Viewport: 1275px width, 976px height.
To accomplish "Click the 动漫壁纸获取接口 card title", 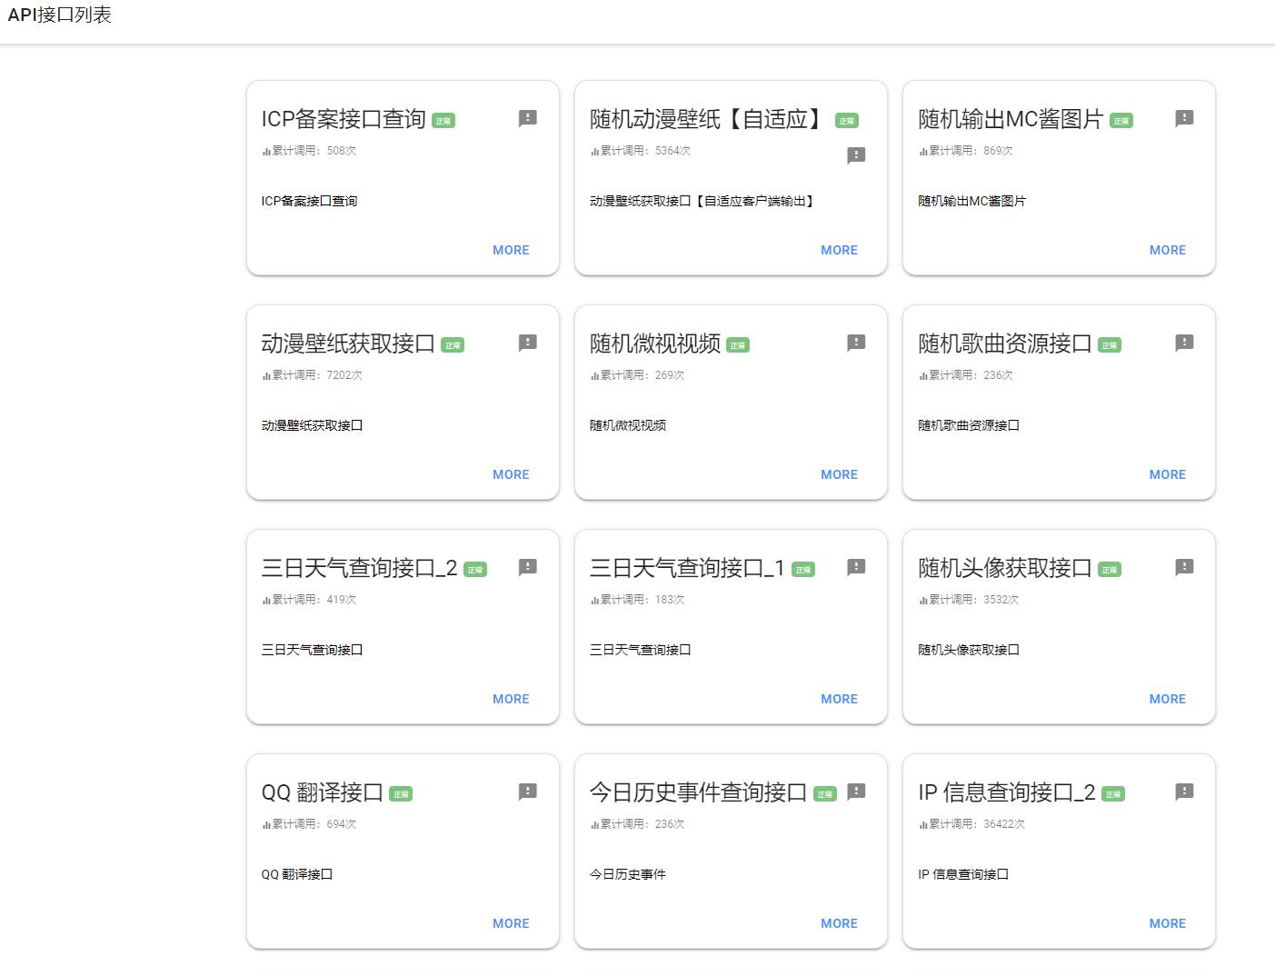I will 348,344.
